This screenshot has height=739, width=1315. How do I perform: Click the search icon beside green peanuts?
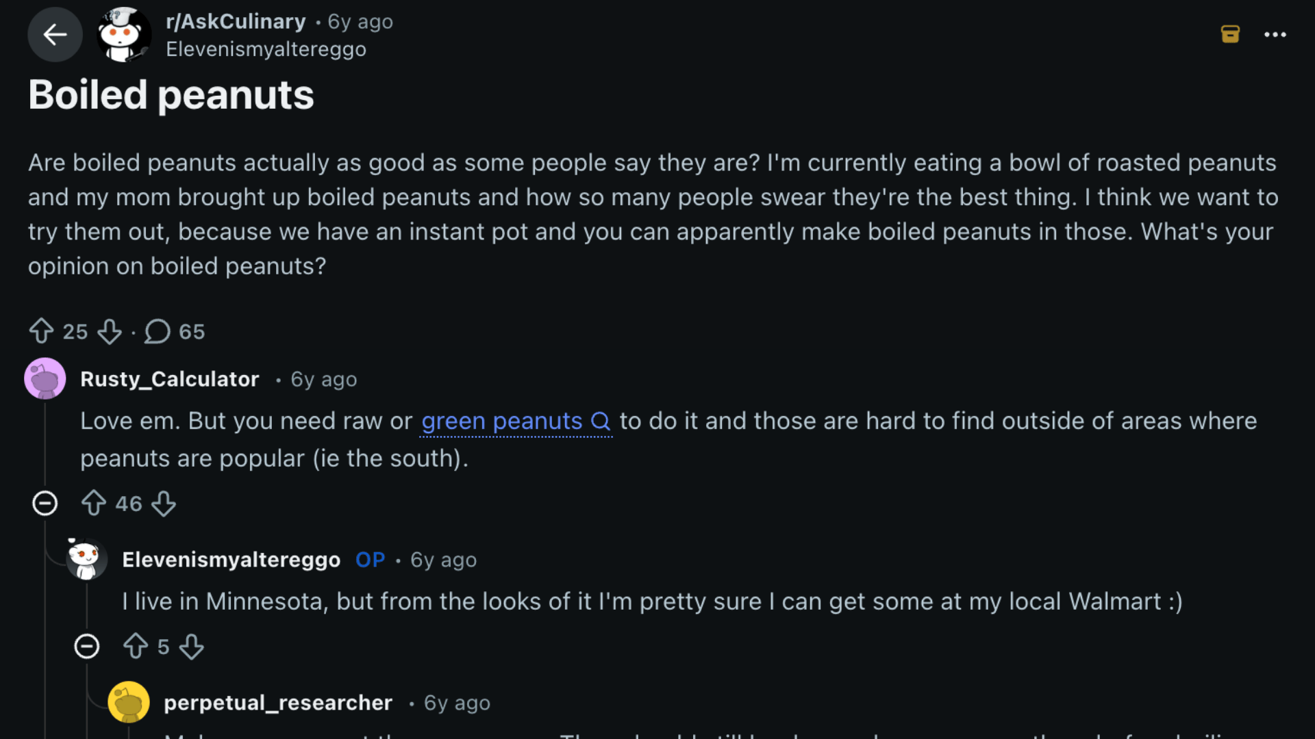coord(601,422)
